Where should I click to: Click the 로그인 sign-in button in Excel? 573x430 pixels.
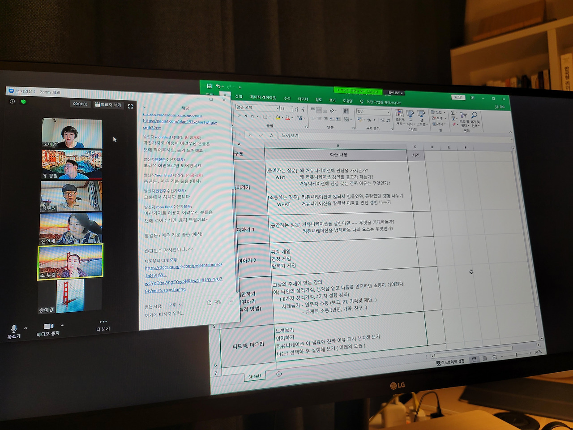coord(458,97)
